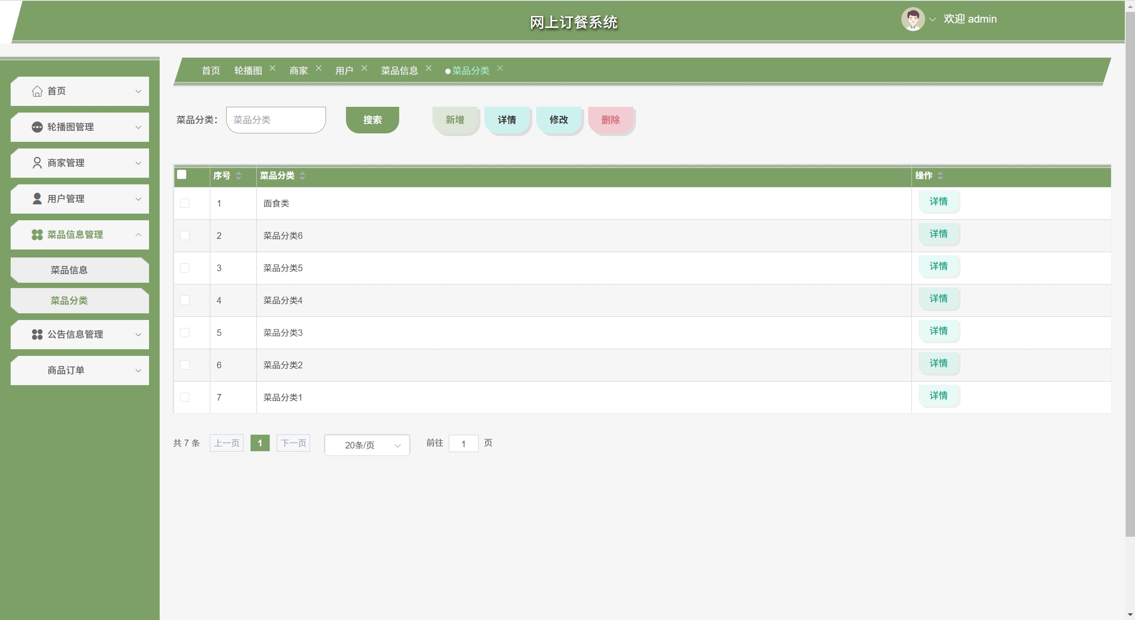Viewport: 1135px width, 620px height.
Task: Open 菜品信息 submenu item in the sidebar
Action: [69, 270]
